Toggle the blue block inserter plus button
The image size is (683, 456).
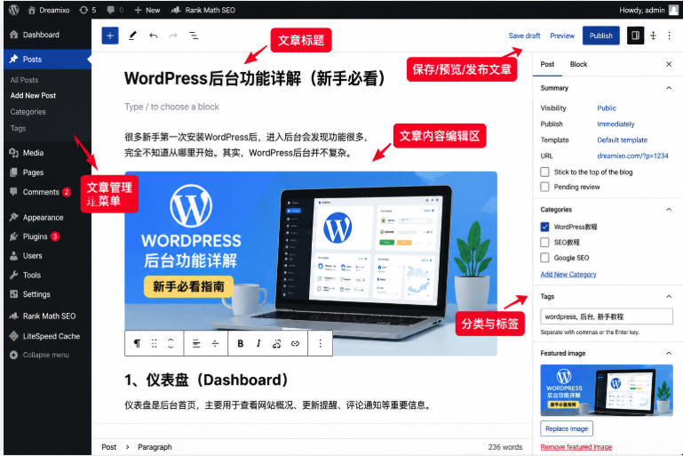click(110, 36)
